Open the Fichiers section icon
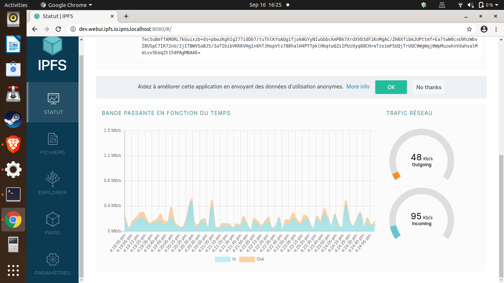Screen dimensions: 504x283 pyautogui.click(x=53, y=139)
